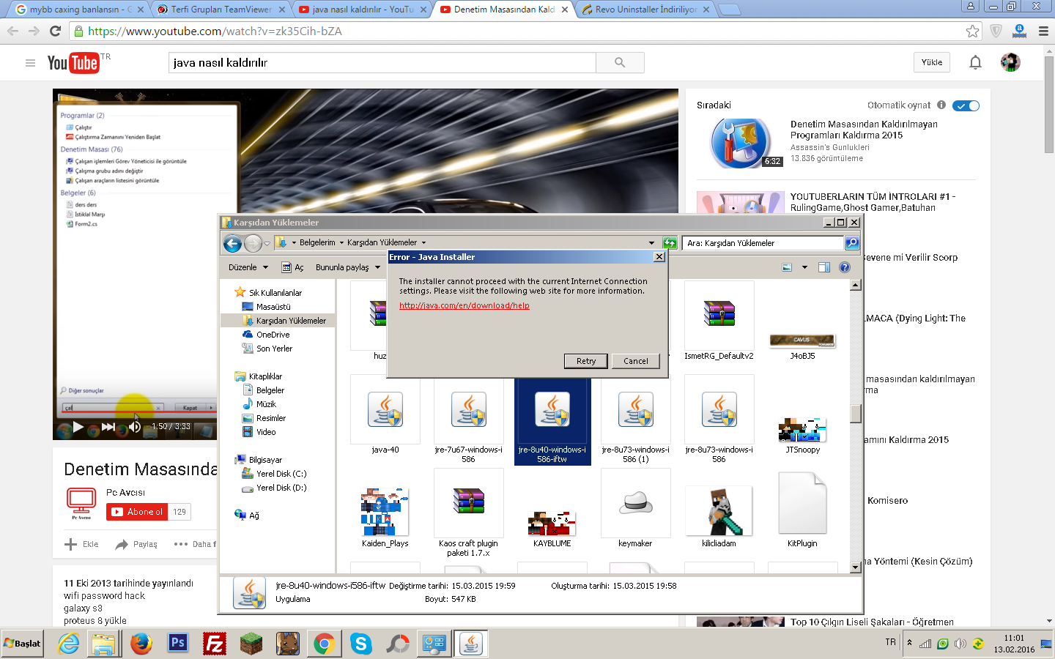Viewport: 1055px width, 659px height.
Task: Bookmark this page with the star icon
Action: [x=972, y=31]
